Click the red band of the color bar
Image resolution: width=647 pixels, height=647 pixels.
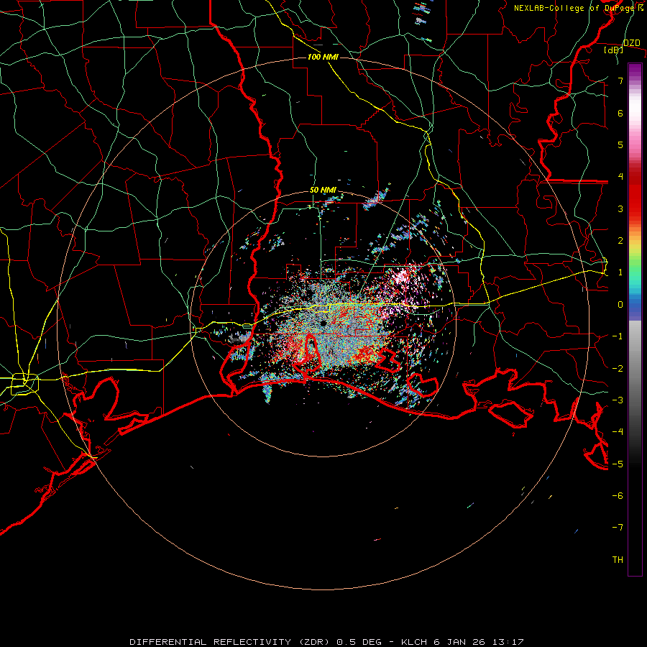point(635,194)
